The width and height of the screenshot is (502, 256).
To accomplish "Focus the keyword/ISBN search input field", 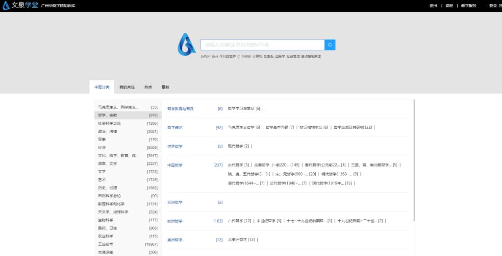I will tap(262, 45).
